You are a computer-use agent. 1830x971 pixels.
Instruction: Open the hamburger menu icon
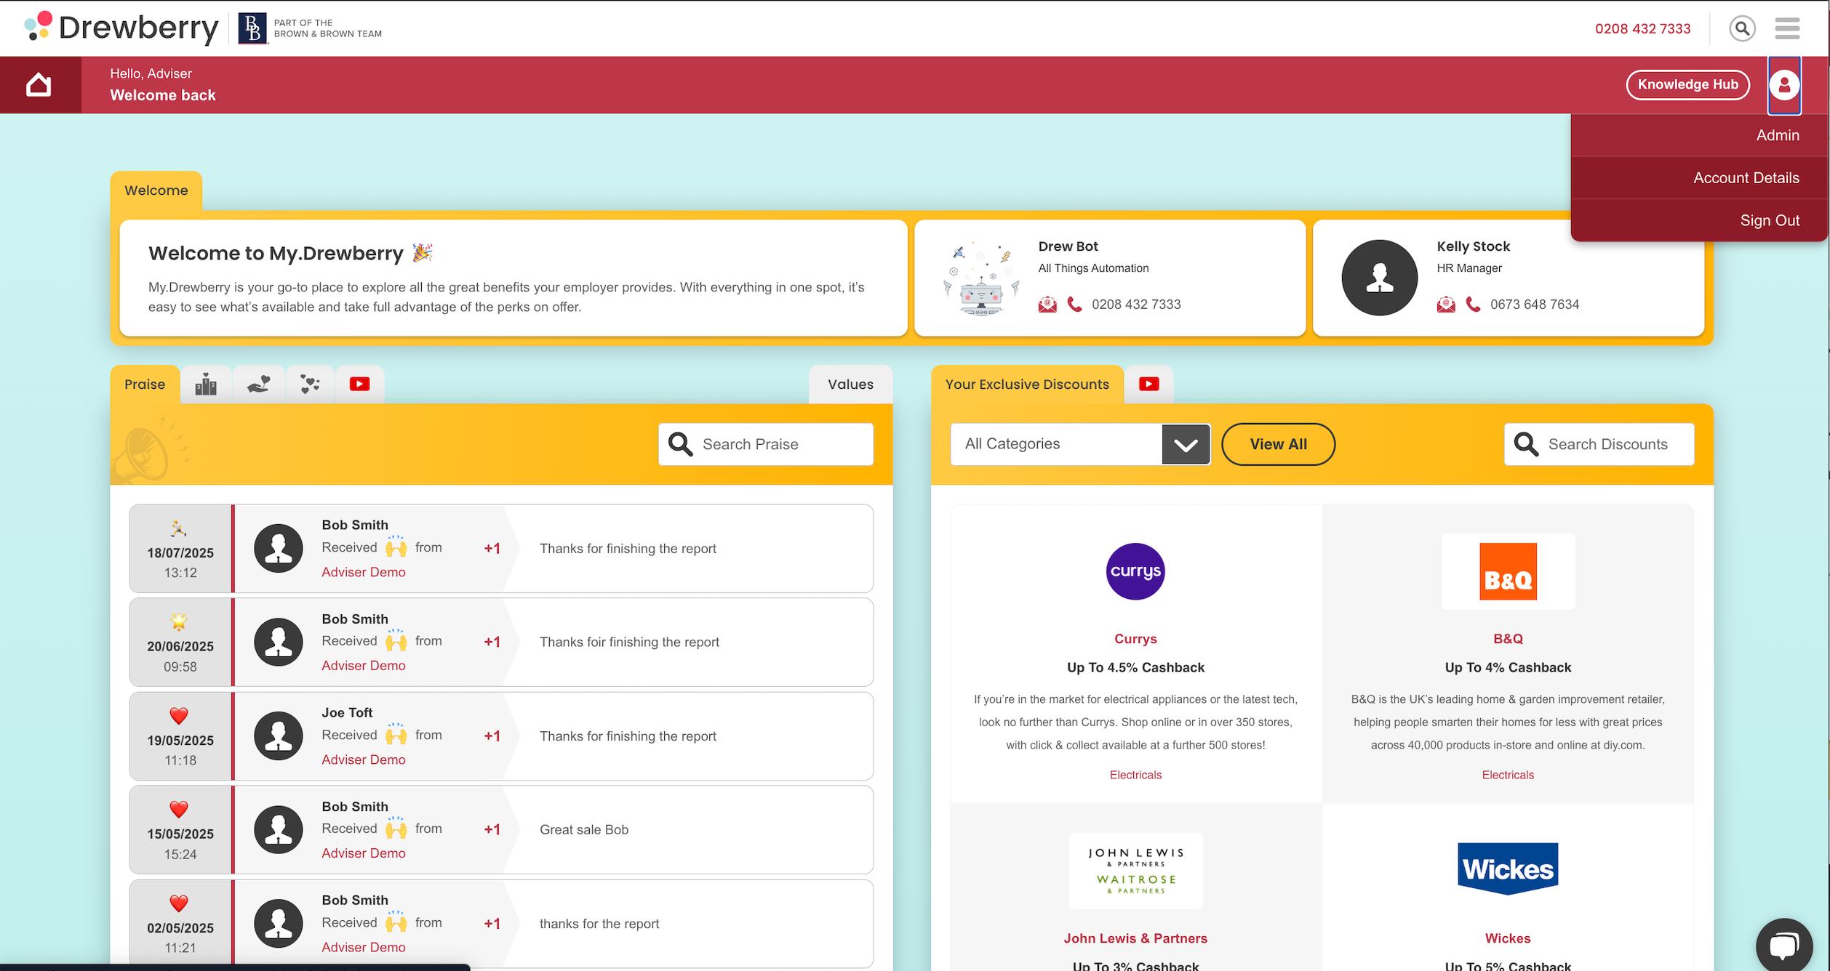pyautogui.click(x=1787, y=29)
